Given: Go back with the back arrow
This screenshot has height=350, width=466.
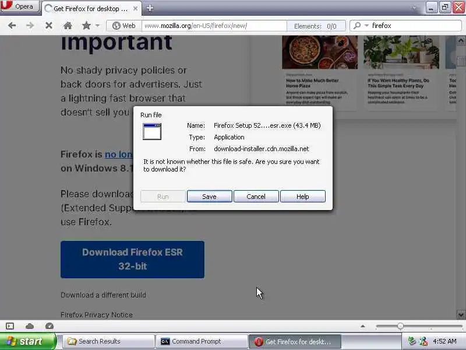Looking at the screenshot, I should (12, 26).
